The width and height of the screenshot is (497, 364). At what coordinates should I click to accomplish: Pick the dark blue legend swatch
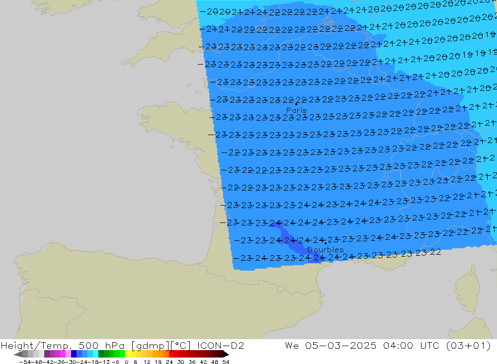point(74,354)
